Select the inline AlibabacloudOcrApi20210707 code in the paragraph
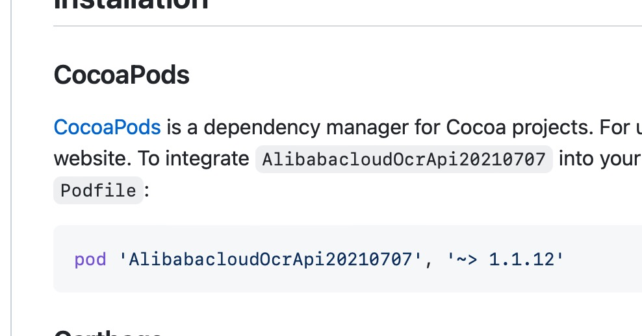This screenshot has width=642, height=336. click(x=404, y=159)
